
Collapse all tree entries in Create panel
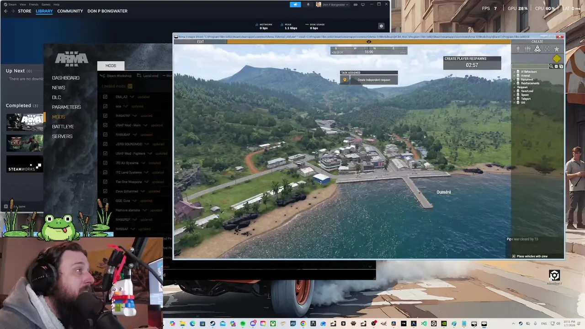[556, 66]
